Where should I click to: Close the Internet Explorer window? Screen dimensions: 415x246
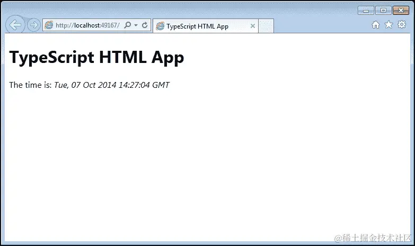click(x=401, y=11)
